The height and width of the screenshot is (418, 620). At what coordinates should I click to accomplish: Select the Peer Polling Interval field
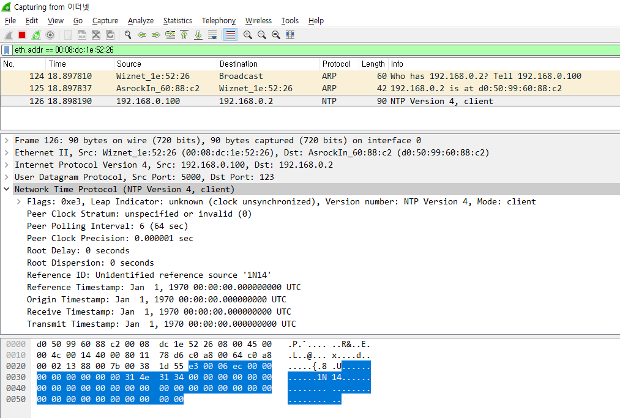point(107,226)
